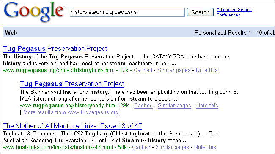Click the www.tugpegasus.org/projecthistorybody.htm URL text

(x=58, y=70)
